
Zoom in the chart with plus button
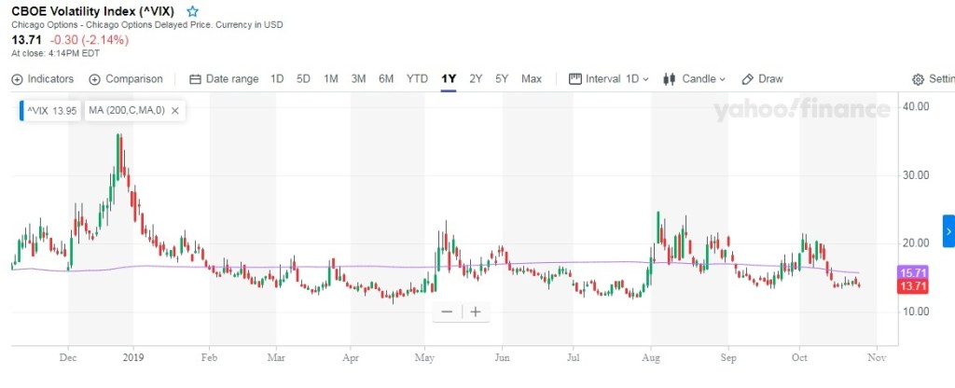[x=476, y=312]
